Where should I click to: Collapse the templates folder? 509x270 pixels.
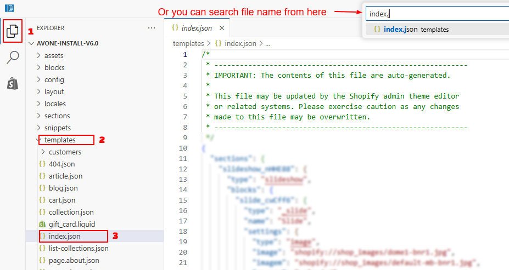point(60,140)
